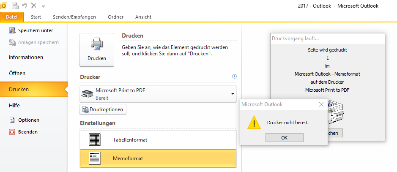Close the Microsoft Outlook warning dialog

point(321,104)
